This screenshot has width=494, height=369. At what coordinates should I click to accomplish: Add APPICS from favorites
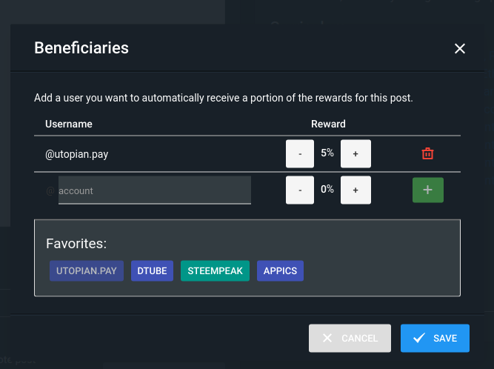click(281, 270)
